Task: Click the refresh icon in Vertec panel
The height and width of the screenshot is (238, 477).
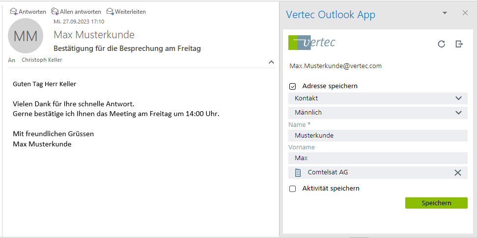Action: click(x=441, y=44)
